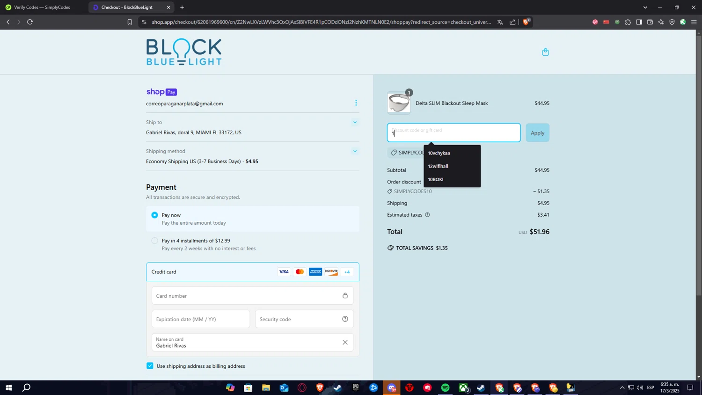
Task: Click the share page icon
Action: 512,22
